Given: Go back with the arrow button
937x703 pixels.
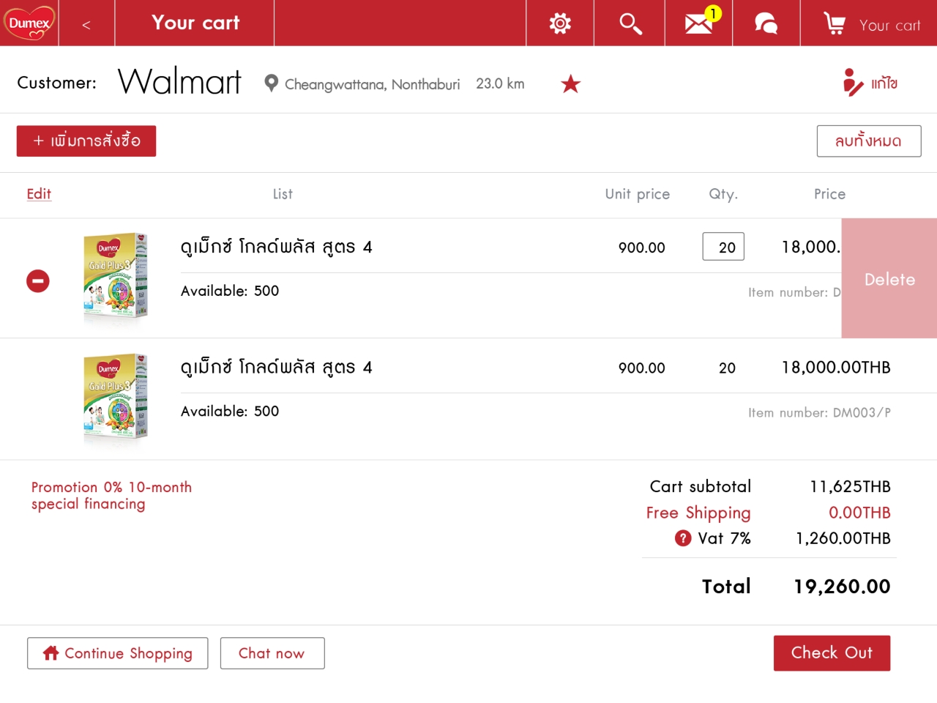Looking at the screenshot, I should click(x=86, y=24).
